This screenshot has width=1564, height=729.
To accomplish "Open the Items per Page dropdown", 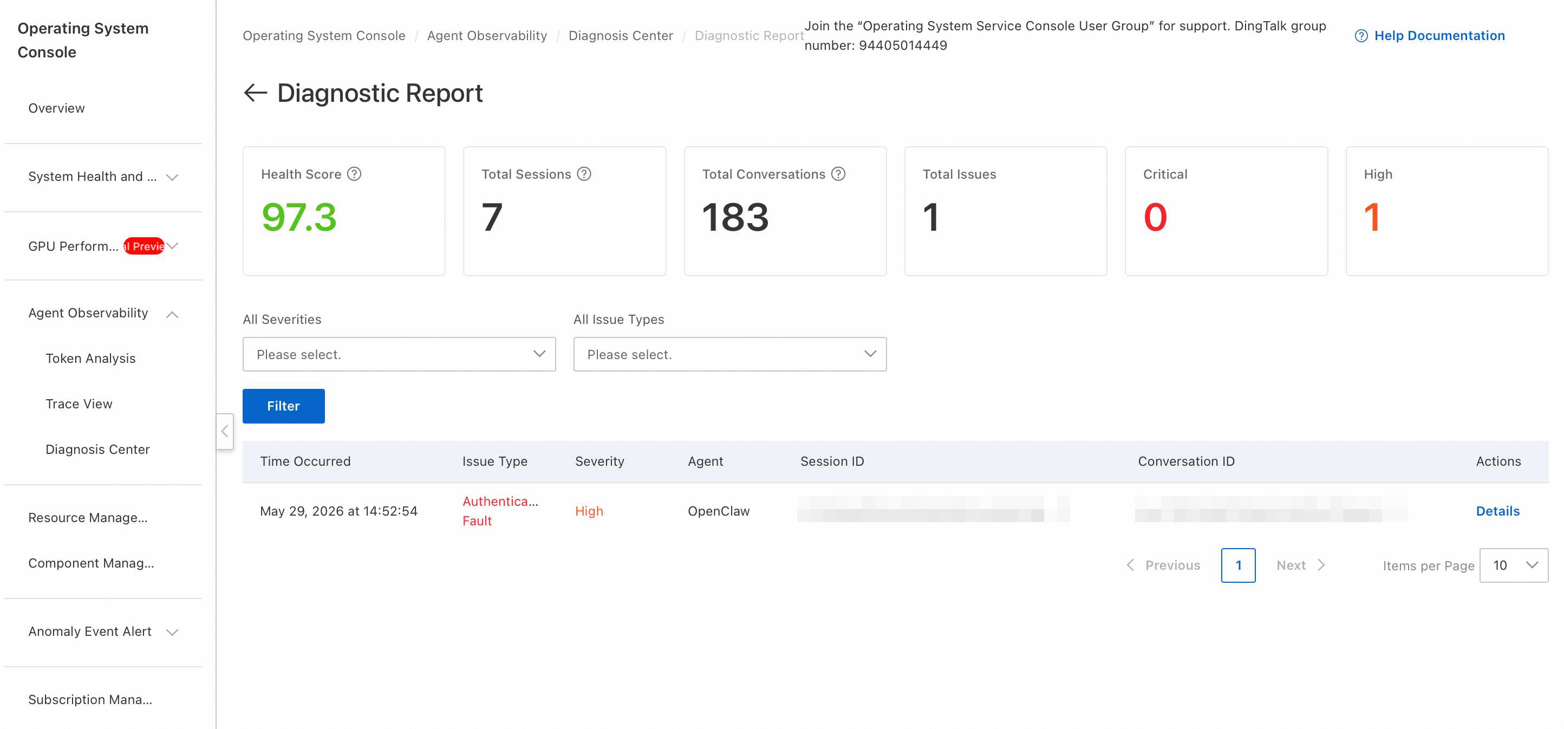I will tap(1514, 565).
